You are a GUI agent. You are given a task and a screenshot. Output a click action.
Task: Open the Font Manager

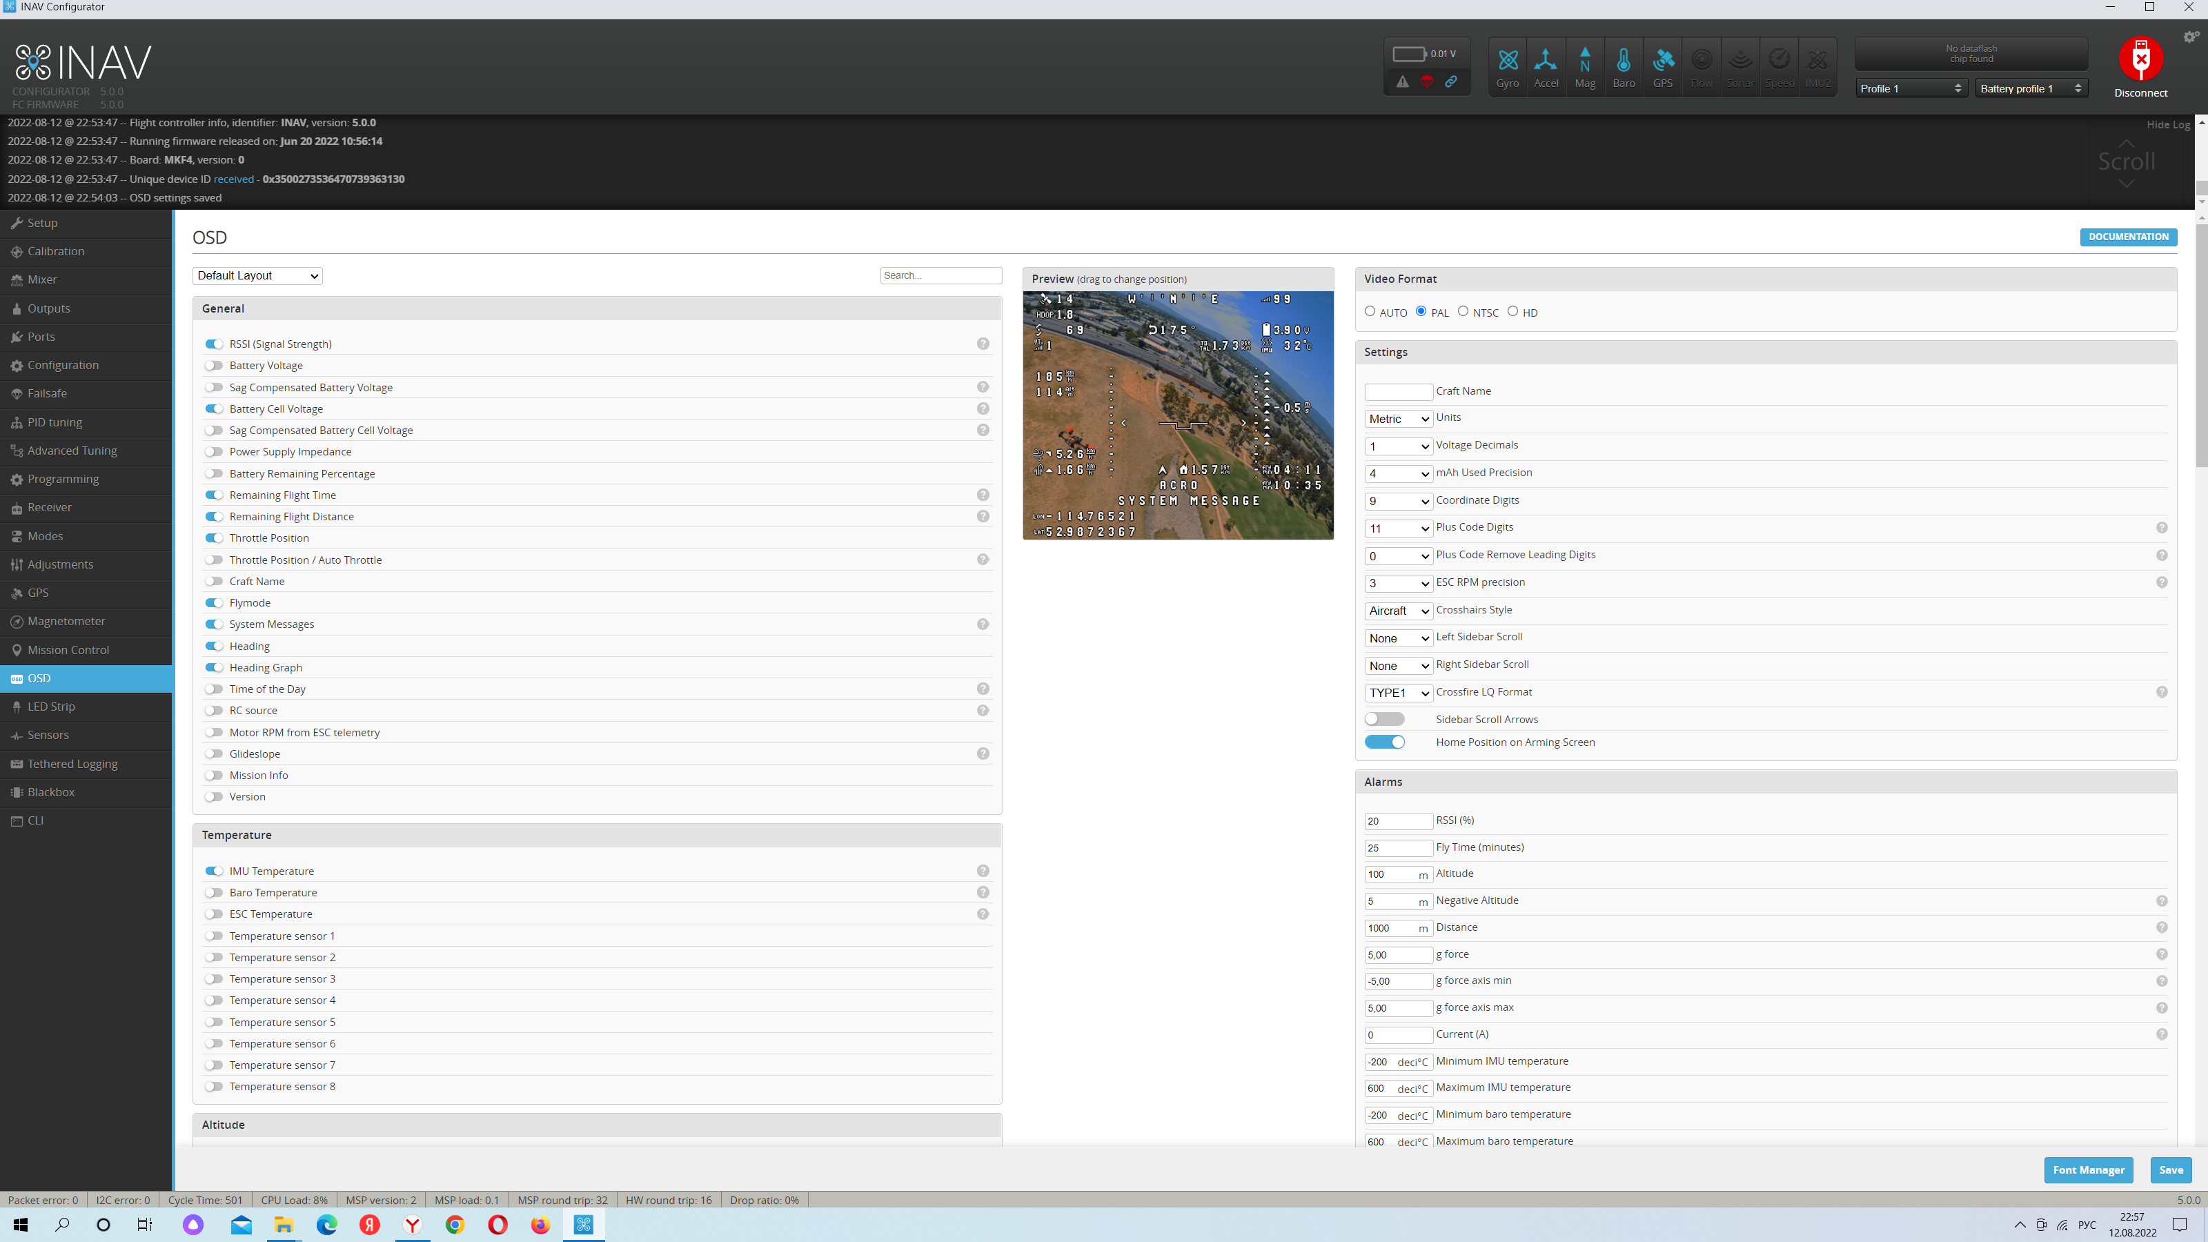[x=2088, y=1169]
